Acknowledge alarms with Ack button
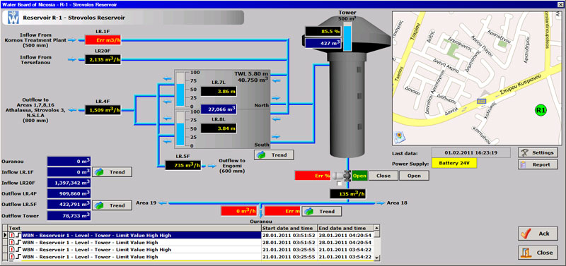Image resolution: width=566 pixels, height=266 pixels. pos(538,234)
